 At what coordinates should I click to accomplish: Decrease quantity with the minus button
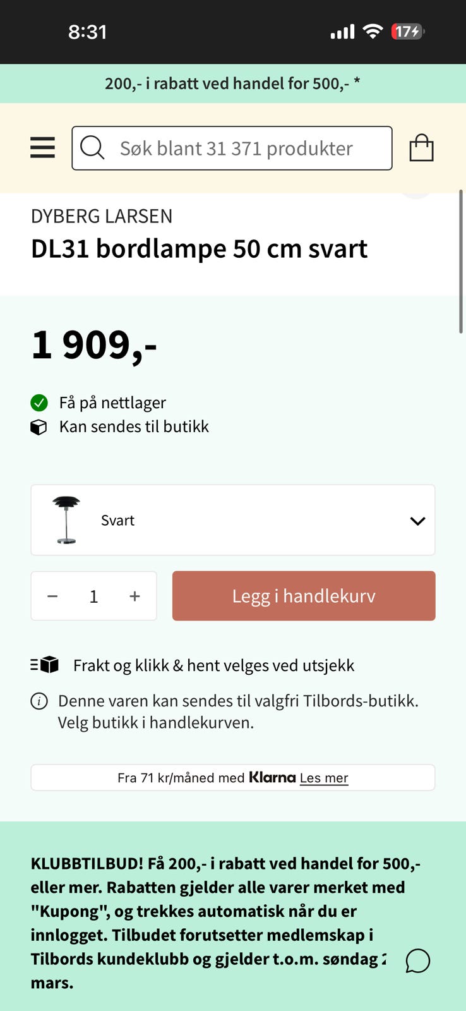click(52, 596)
